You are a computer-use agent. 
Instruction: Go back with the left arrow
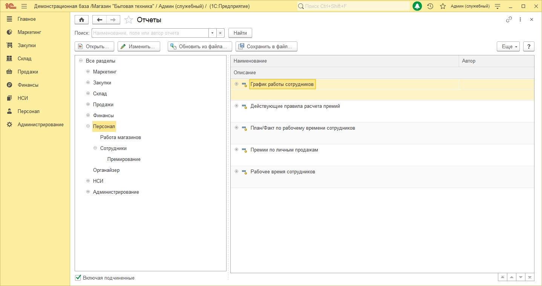[100, 20]
